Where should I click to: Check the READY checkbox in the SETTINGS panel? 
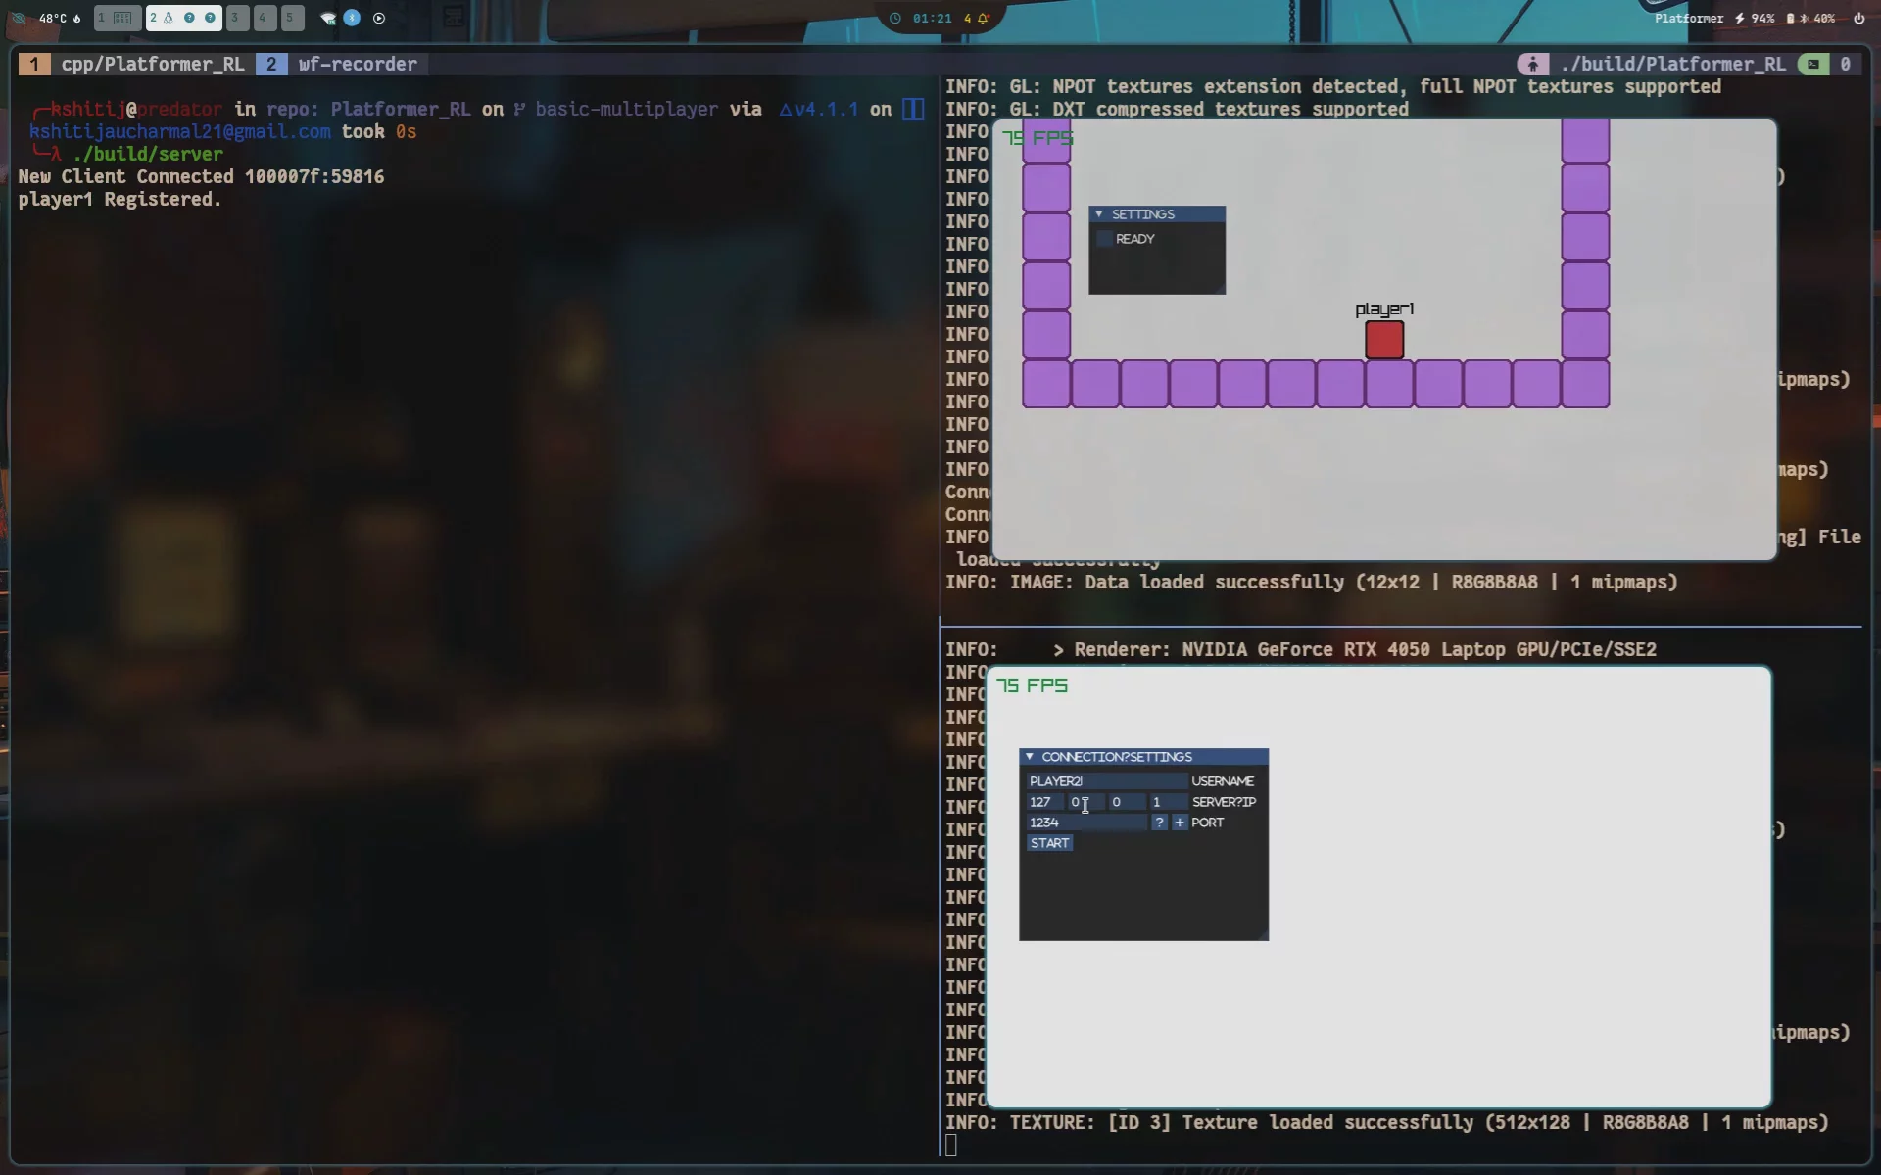[1105, 238]
